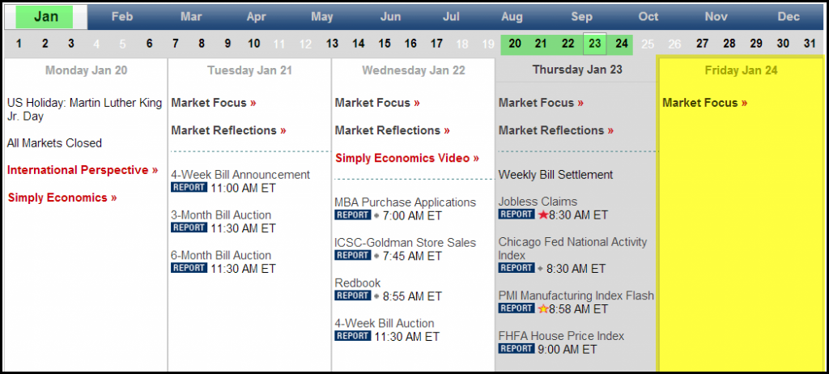Select day 13 in the date row
This screenshot has height=374, width=829.
(332, 44)
